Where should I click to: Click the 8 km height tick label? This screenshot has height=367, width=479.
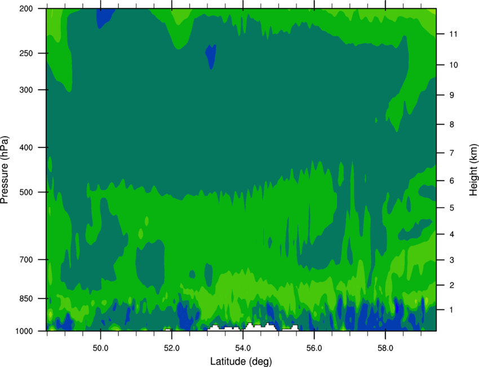click(451, 124)
